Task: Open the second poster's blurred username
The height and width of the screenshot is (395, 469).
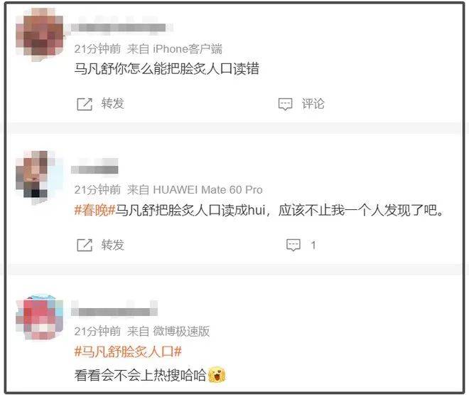Action: pyautogui.click(x=95, y=169)
